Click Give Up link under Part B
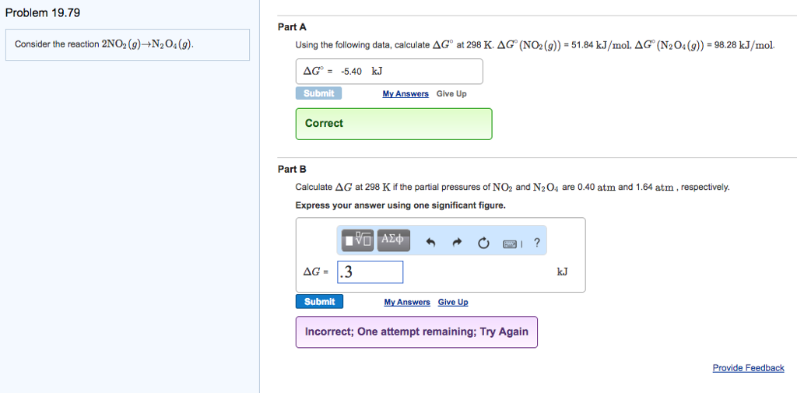Screen dimensions: 797x393 pos(453,302)
